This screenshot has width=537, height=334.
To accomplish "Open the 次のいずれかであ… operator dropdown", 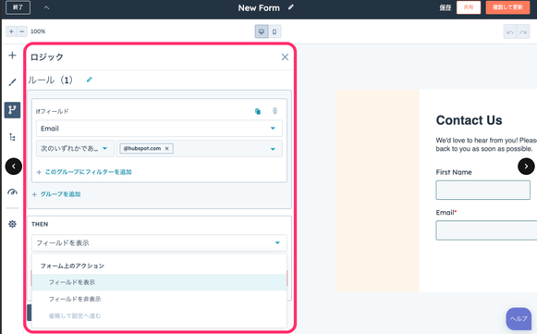I will 75,148.
